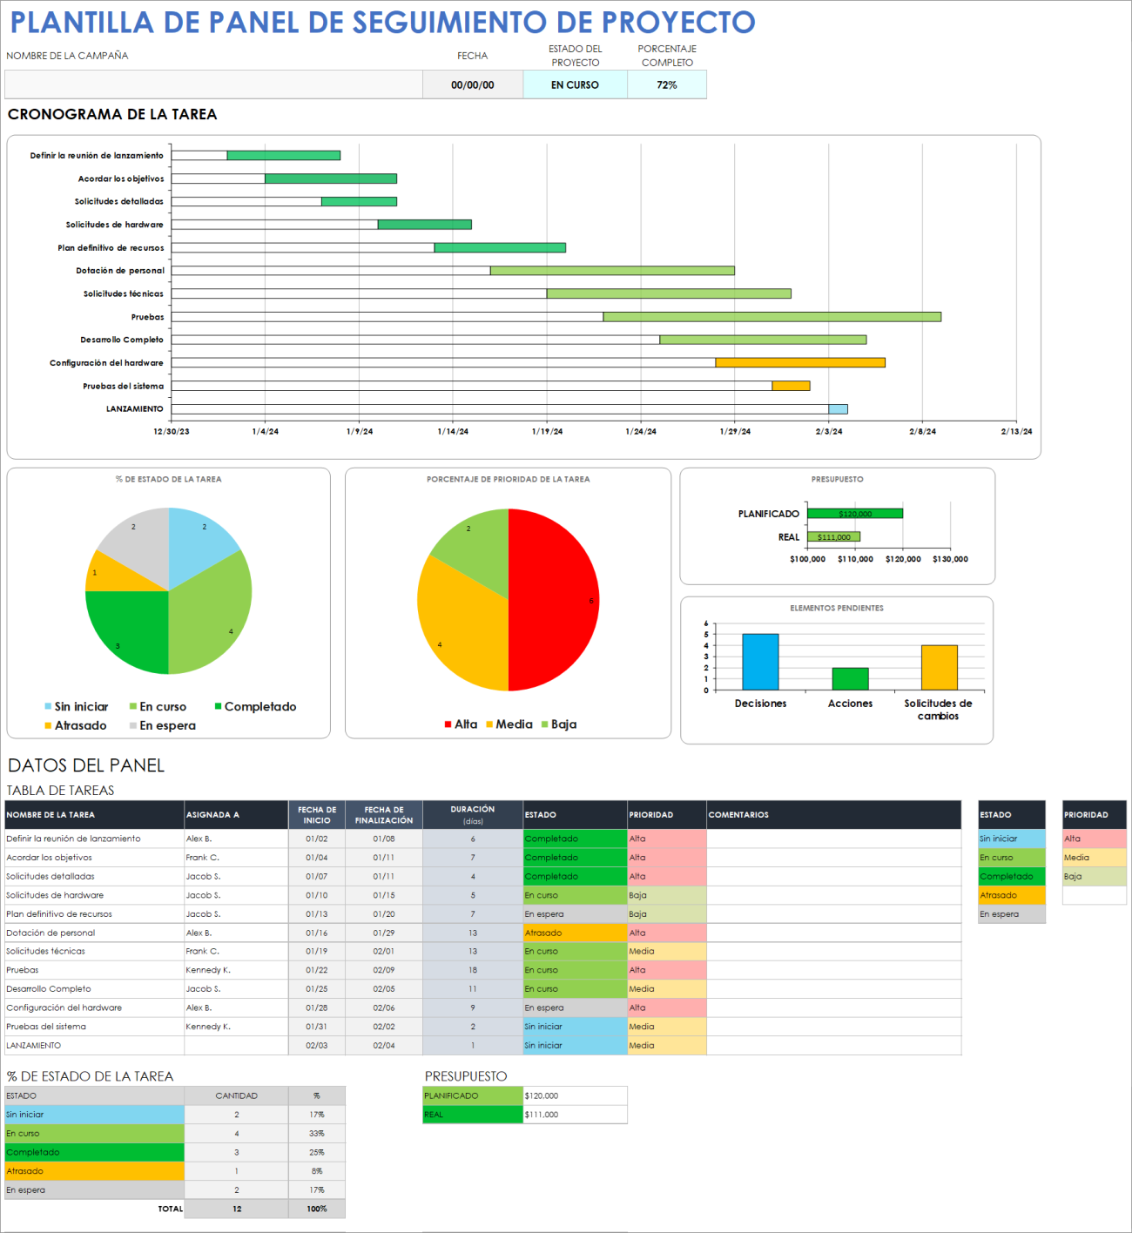Click the Baja cell in the priority legend key

pyautogui.click(x=1093, y=876)
